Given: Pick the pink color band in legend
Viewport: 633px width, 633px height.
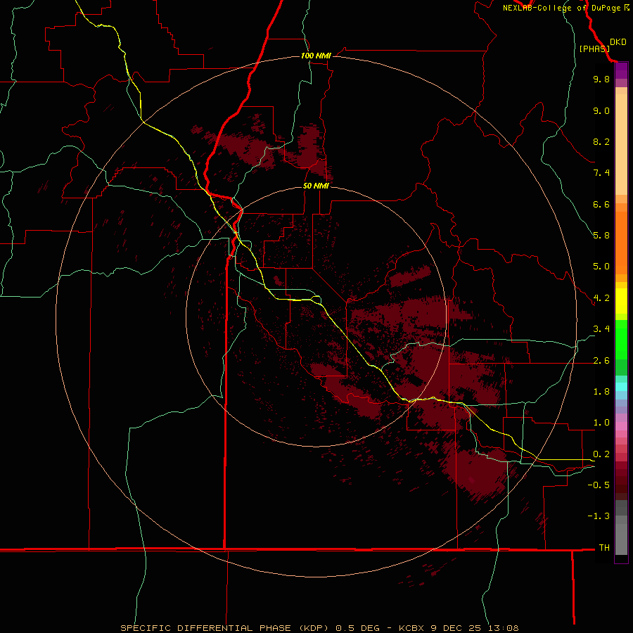Looking at the screenshot, I should tap(621, 426).
